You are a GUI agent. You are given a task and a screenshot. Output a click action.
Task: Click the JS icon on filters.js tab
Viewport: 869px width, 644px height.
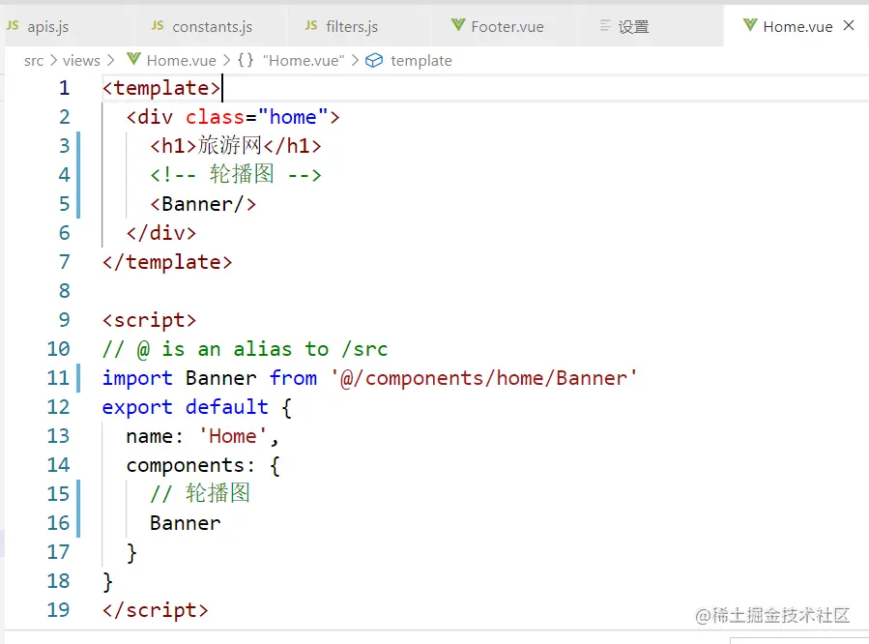311,25
